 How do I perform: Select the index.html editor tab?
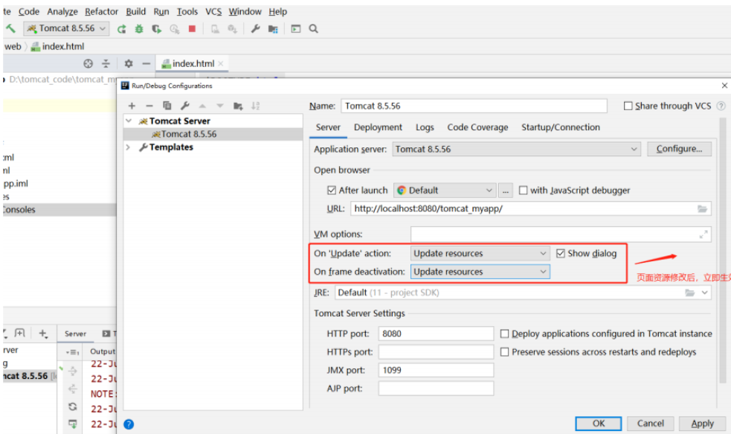193,63
